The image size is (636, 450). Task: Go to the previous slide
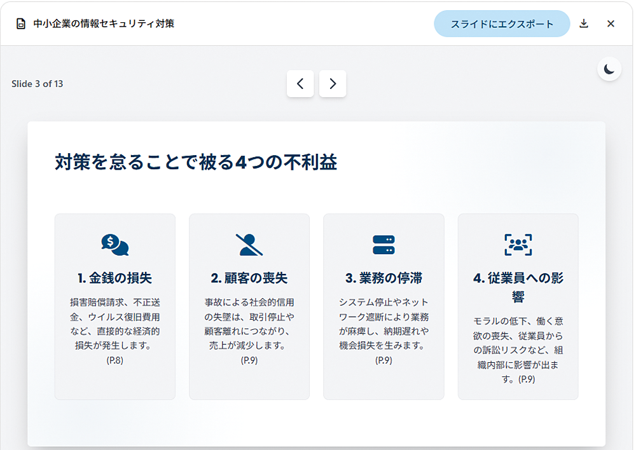point(300,84)
